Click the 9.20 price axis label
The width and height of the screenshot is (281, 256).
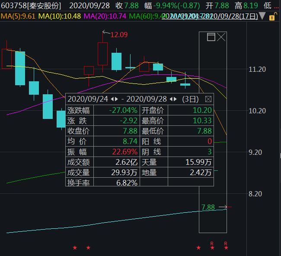255,152
